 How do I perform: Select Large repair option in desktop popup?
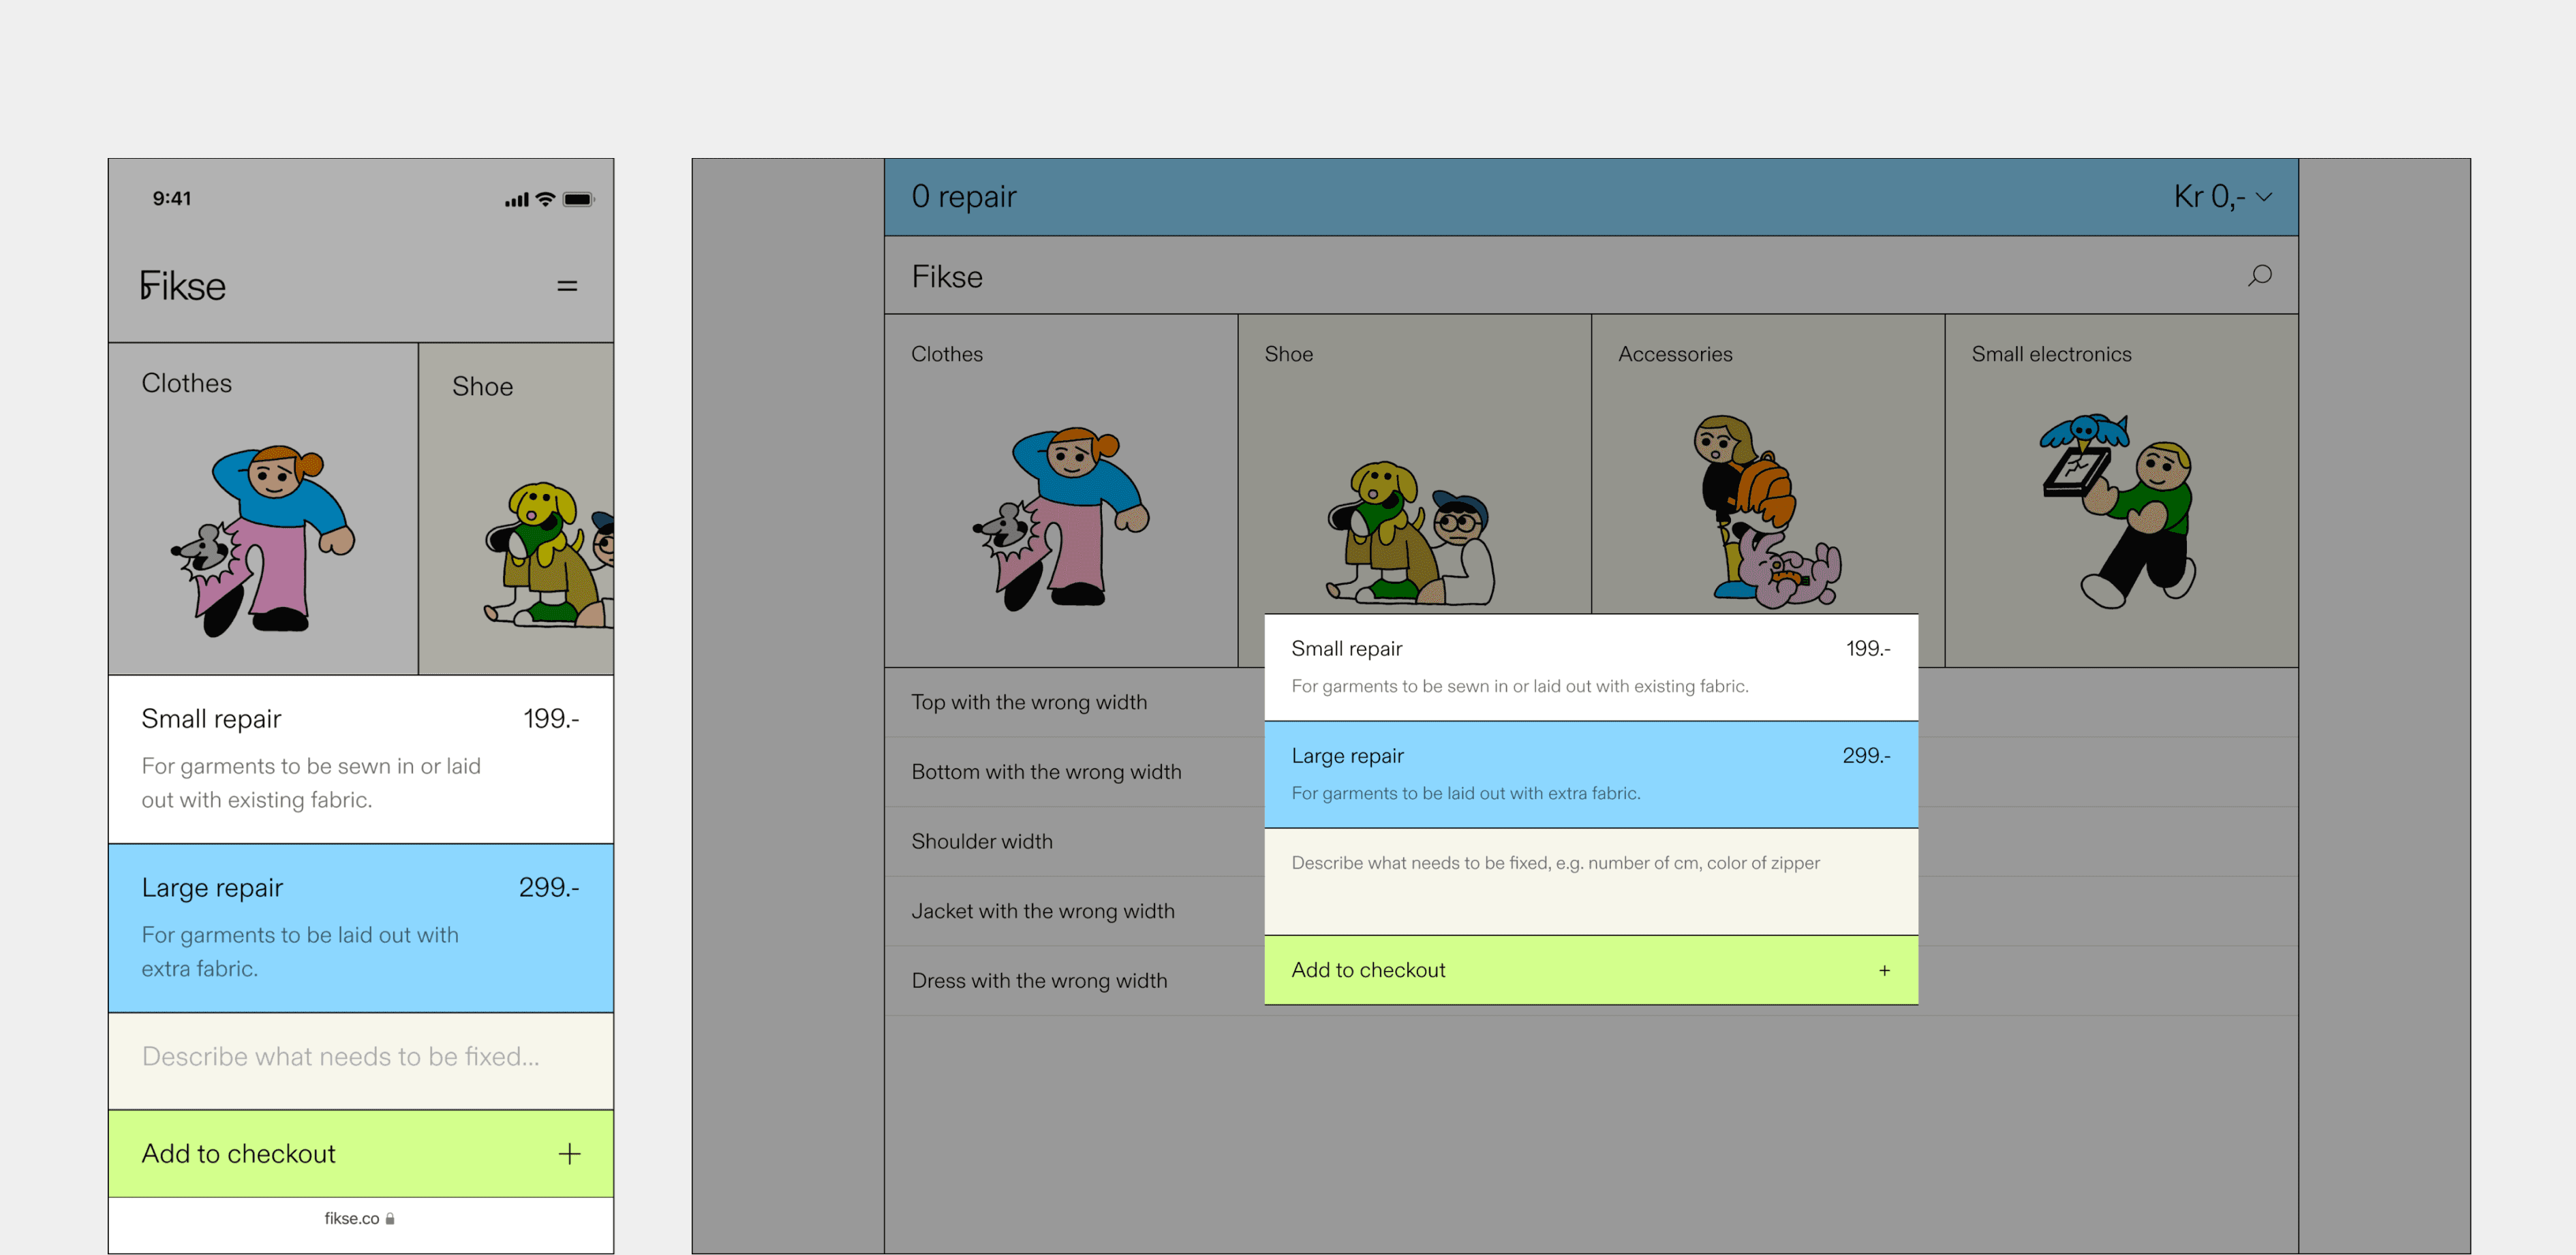click(1590, 773)
